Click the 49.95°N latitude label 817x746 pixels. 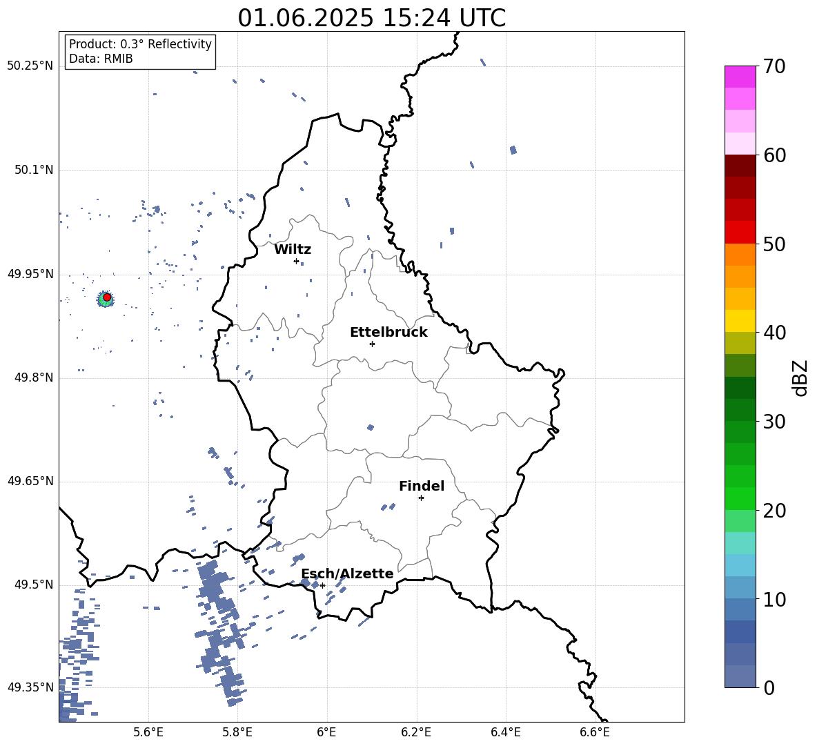[x=30, y=274]
